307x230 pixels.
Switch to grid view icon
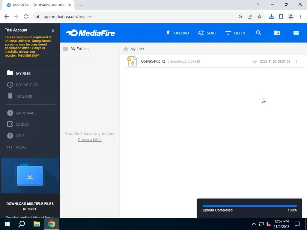pos(296,33)
